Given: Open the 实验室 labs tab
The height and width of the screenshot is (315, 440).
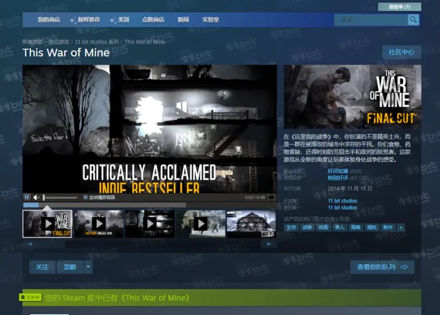Looking at the screenshot, I should pyautogui.click(x=210, y=19).
